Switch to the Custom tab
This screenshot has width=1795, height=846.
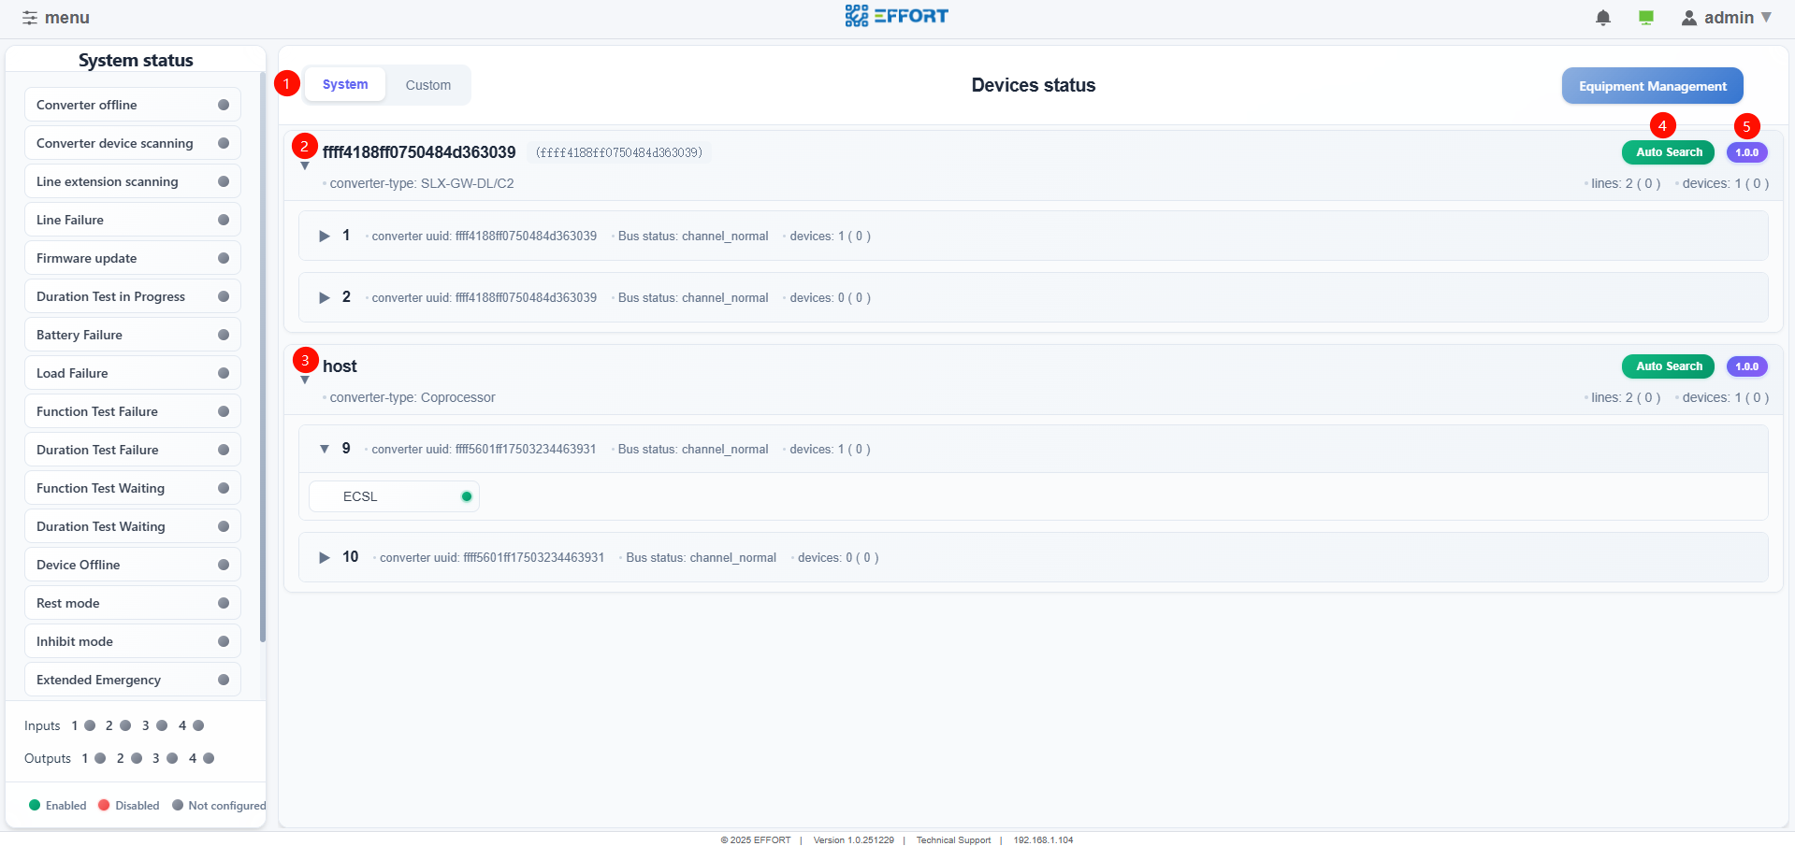pos(427,85)
